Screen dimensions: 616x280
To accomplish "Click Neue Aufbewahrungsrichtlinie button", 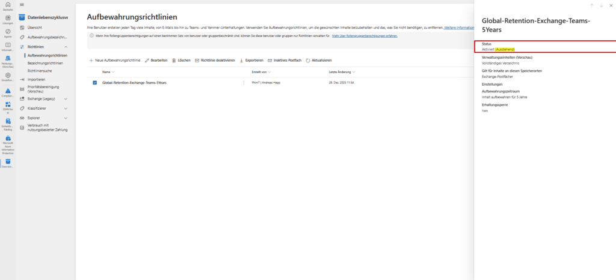I will pos(115,61).
